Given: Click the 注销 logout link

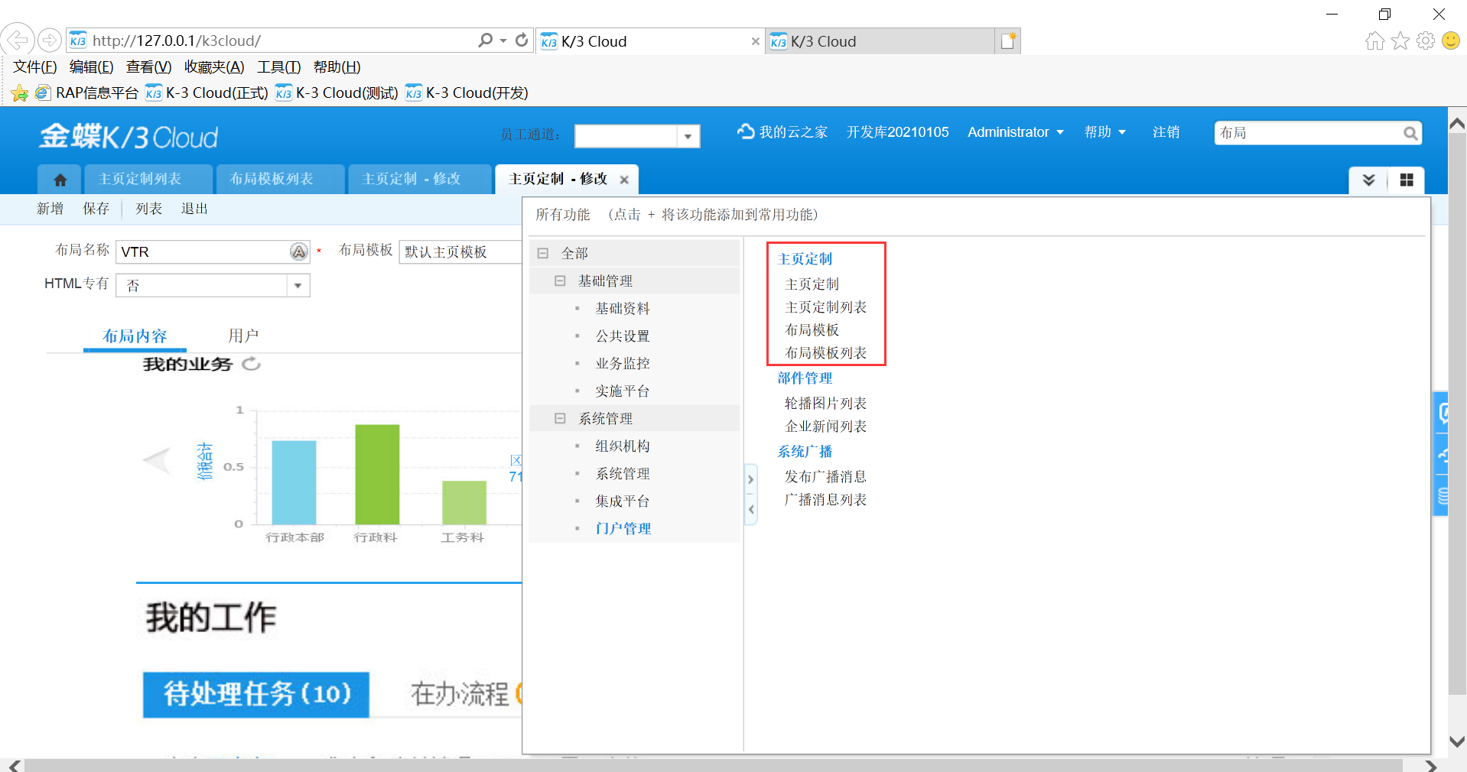Looking at the screenshot, I should [x=1166, y=132].
